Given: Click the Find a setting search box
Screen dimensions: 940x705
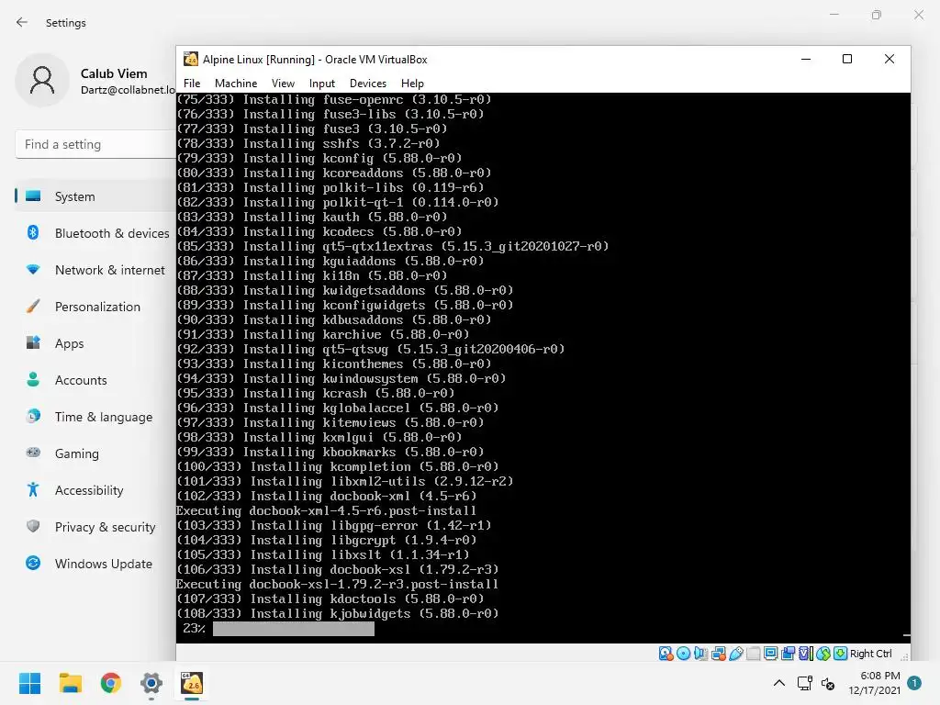Looking at the screenshot, I should [95, 144].
